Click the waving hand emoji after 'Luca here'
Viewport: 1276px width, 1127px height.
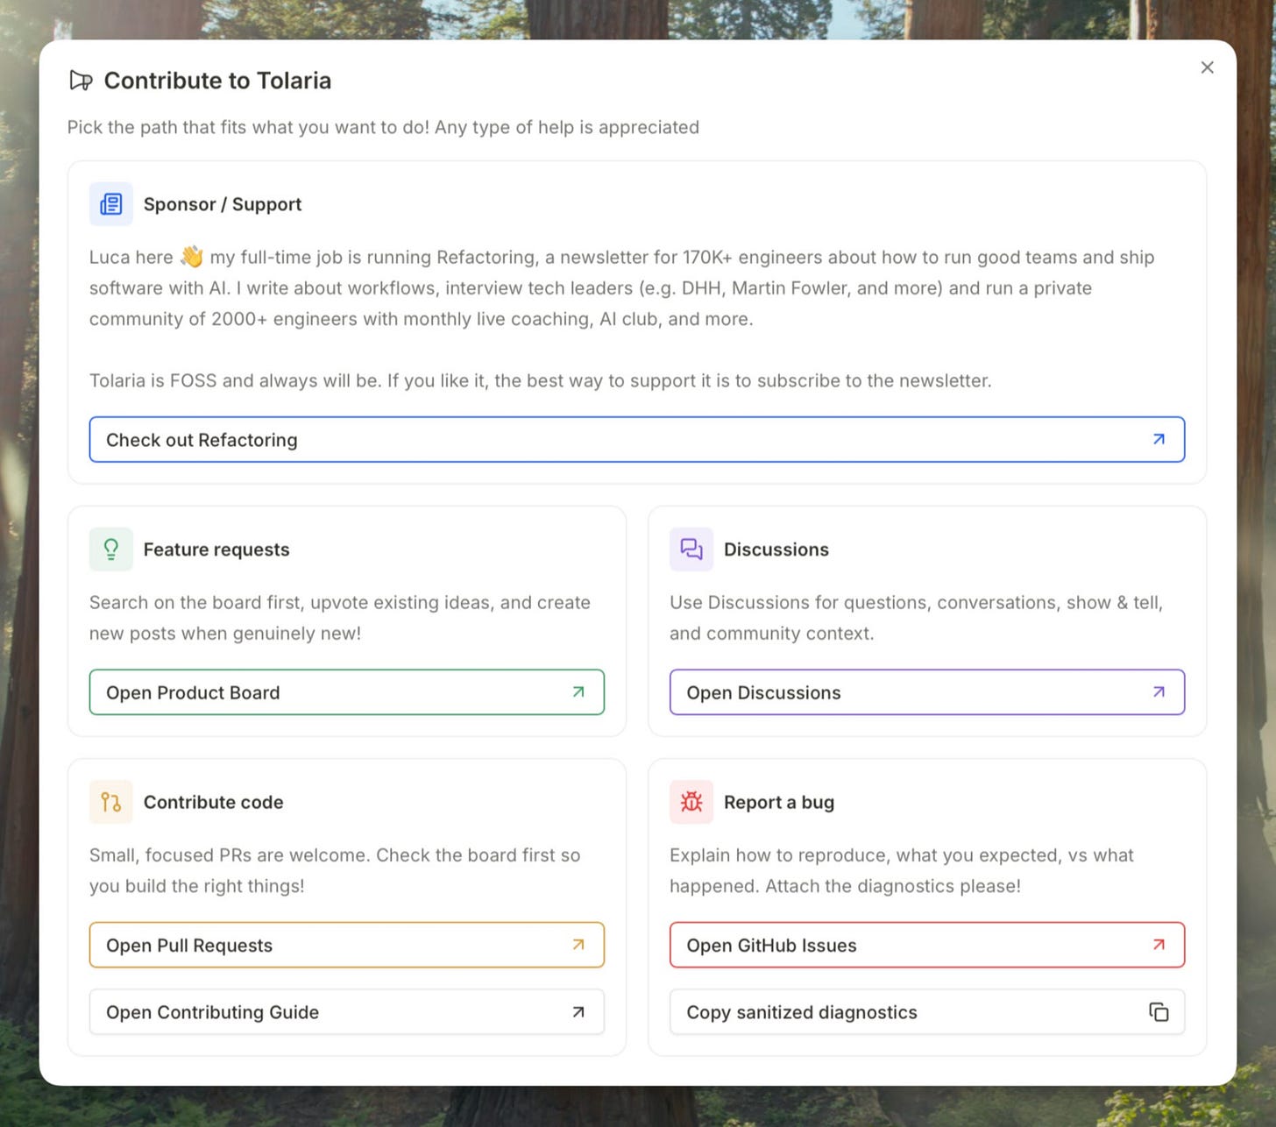[x=192, y=257]
